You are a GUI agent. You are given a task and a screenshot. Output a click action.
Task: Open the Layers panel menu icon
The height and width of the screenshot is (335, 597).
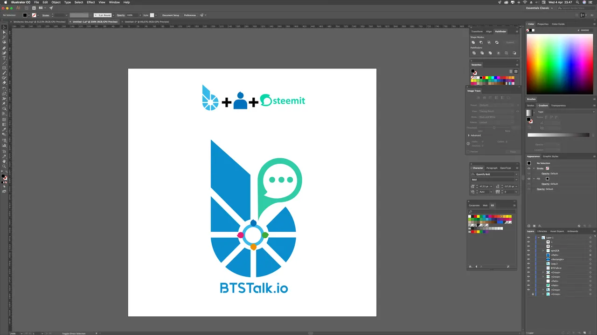pyautogui.click(x=594, y=231)
